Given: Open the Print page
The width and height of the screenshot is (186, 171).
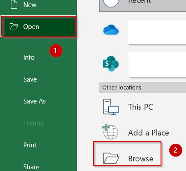Looking at the screenshot, I should coord(30,145).
